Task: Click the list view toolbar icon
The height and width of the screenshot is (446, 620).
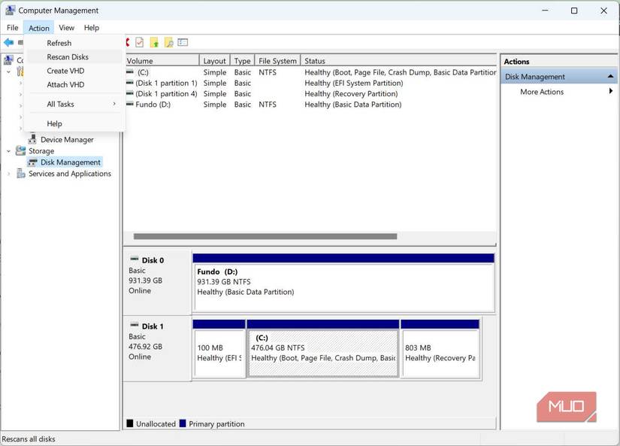Action: coord(183,42)
